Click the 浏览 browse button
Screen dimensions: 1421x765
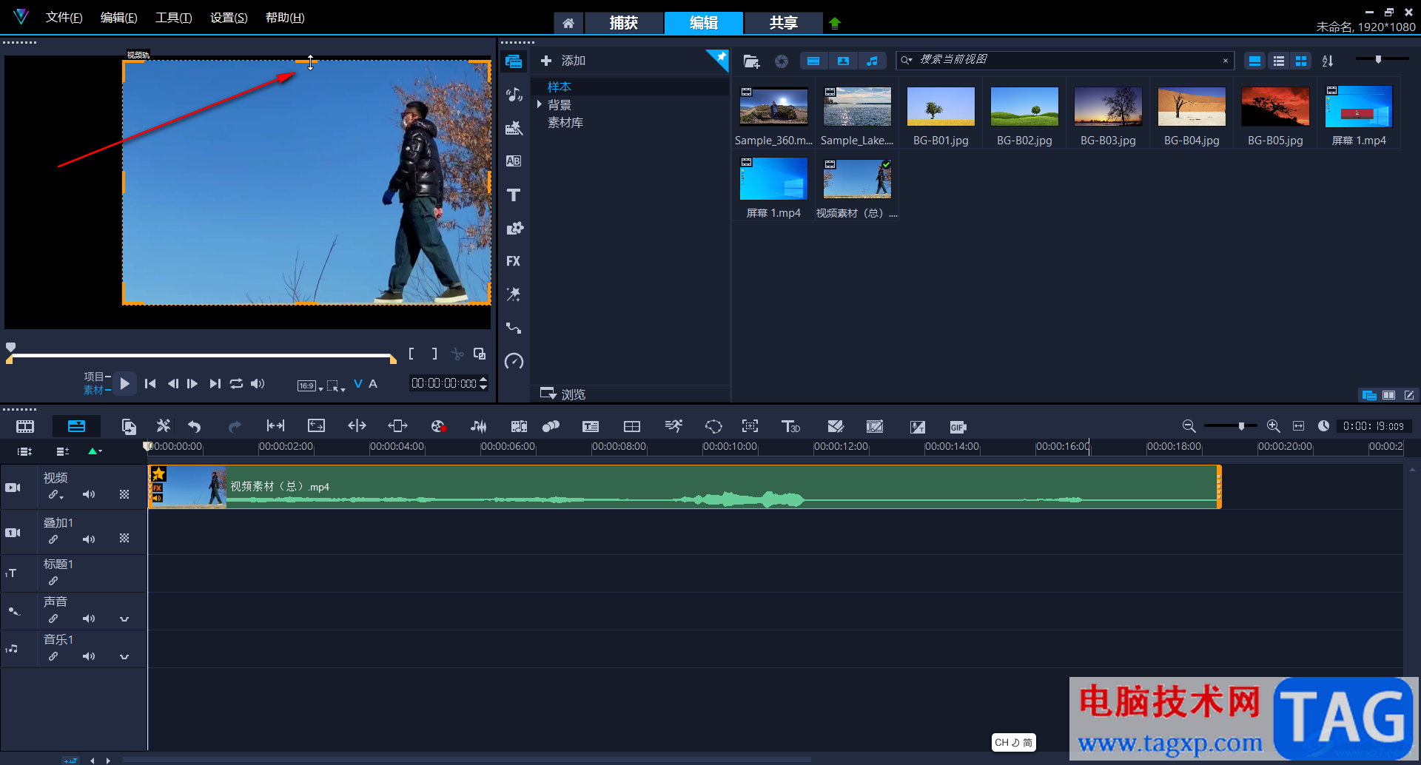point(563,394)
